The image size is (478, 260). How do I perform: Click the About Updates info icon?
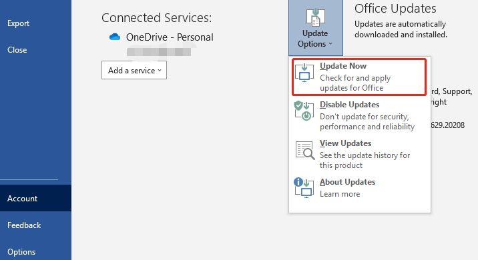pos(304,188)
